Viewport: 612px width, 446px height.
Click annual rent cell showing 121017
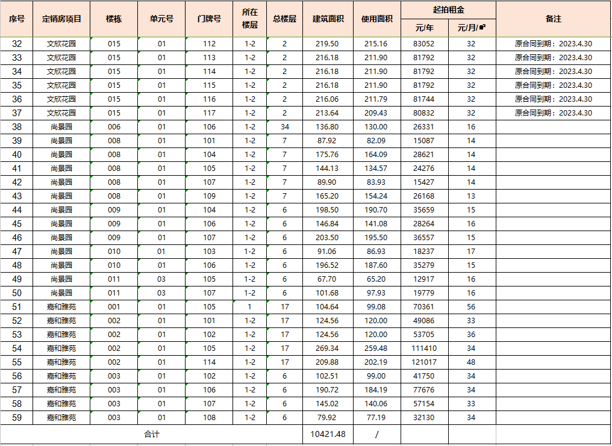click(424, 362)
